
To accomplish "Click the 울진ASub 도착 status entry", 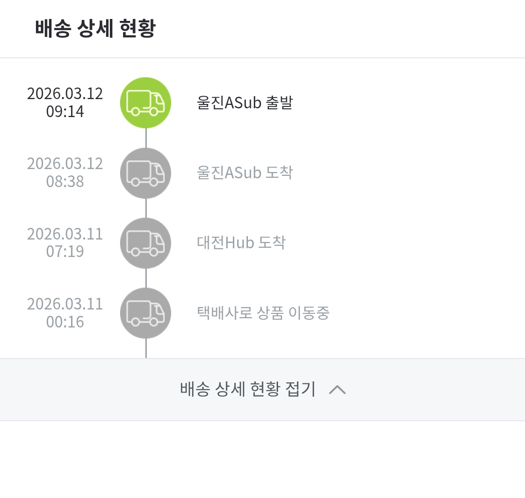I will pyautogui.click(x=245, y=173).
